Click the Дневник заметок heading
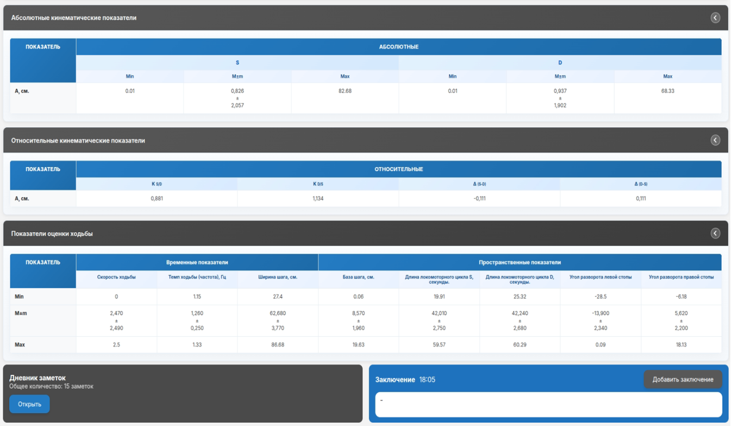 pyautogui.click(x=37, y=378)
